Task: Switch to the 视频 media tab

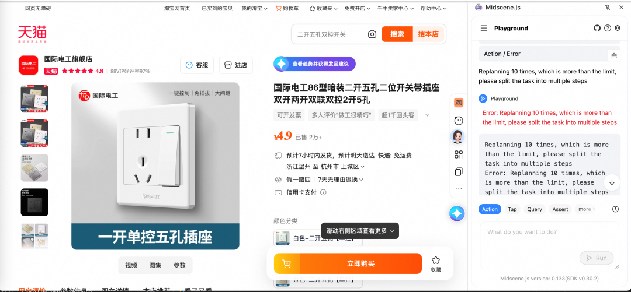Action: click(131, 265)
